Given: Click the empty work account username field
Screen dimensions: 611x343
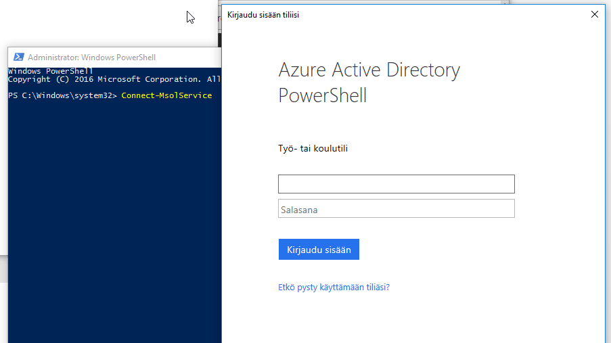Looking at the screenshot, I should 396,184.
